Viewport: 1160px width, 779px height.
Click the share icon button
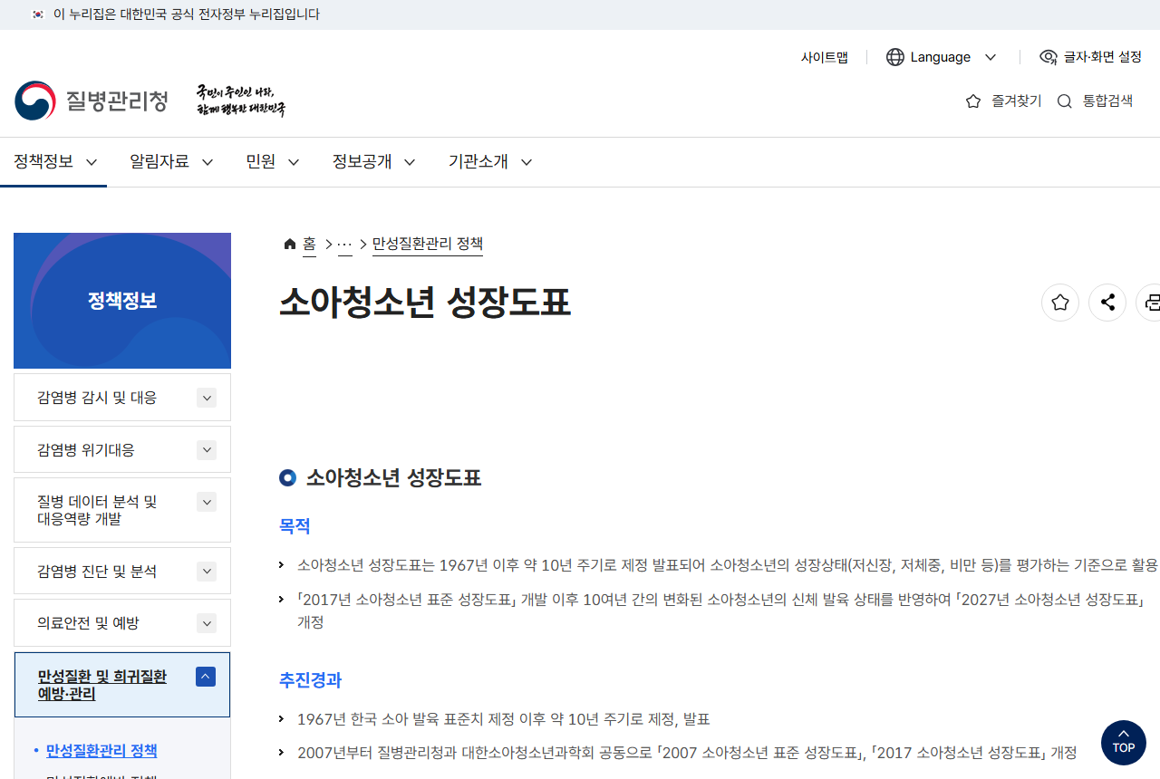(x=1107, y=303)
